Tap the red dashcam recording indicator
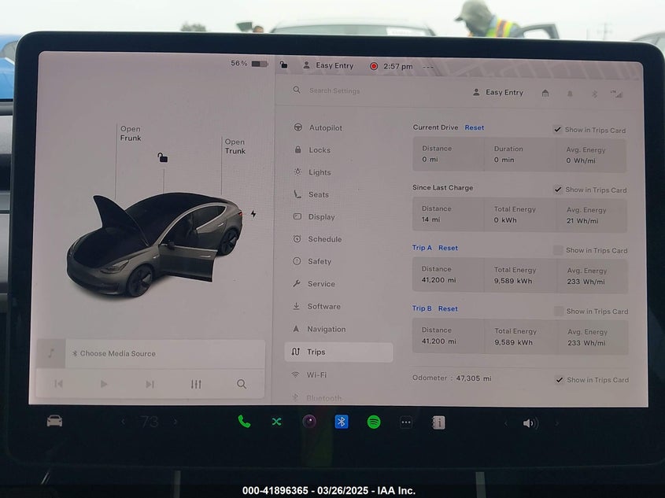The width and height of the screenshot is (665, 498). pyautogui.click(x=374, y=66)
